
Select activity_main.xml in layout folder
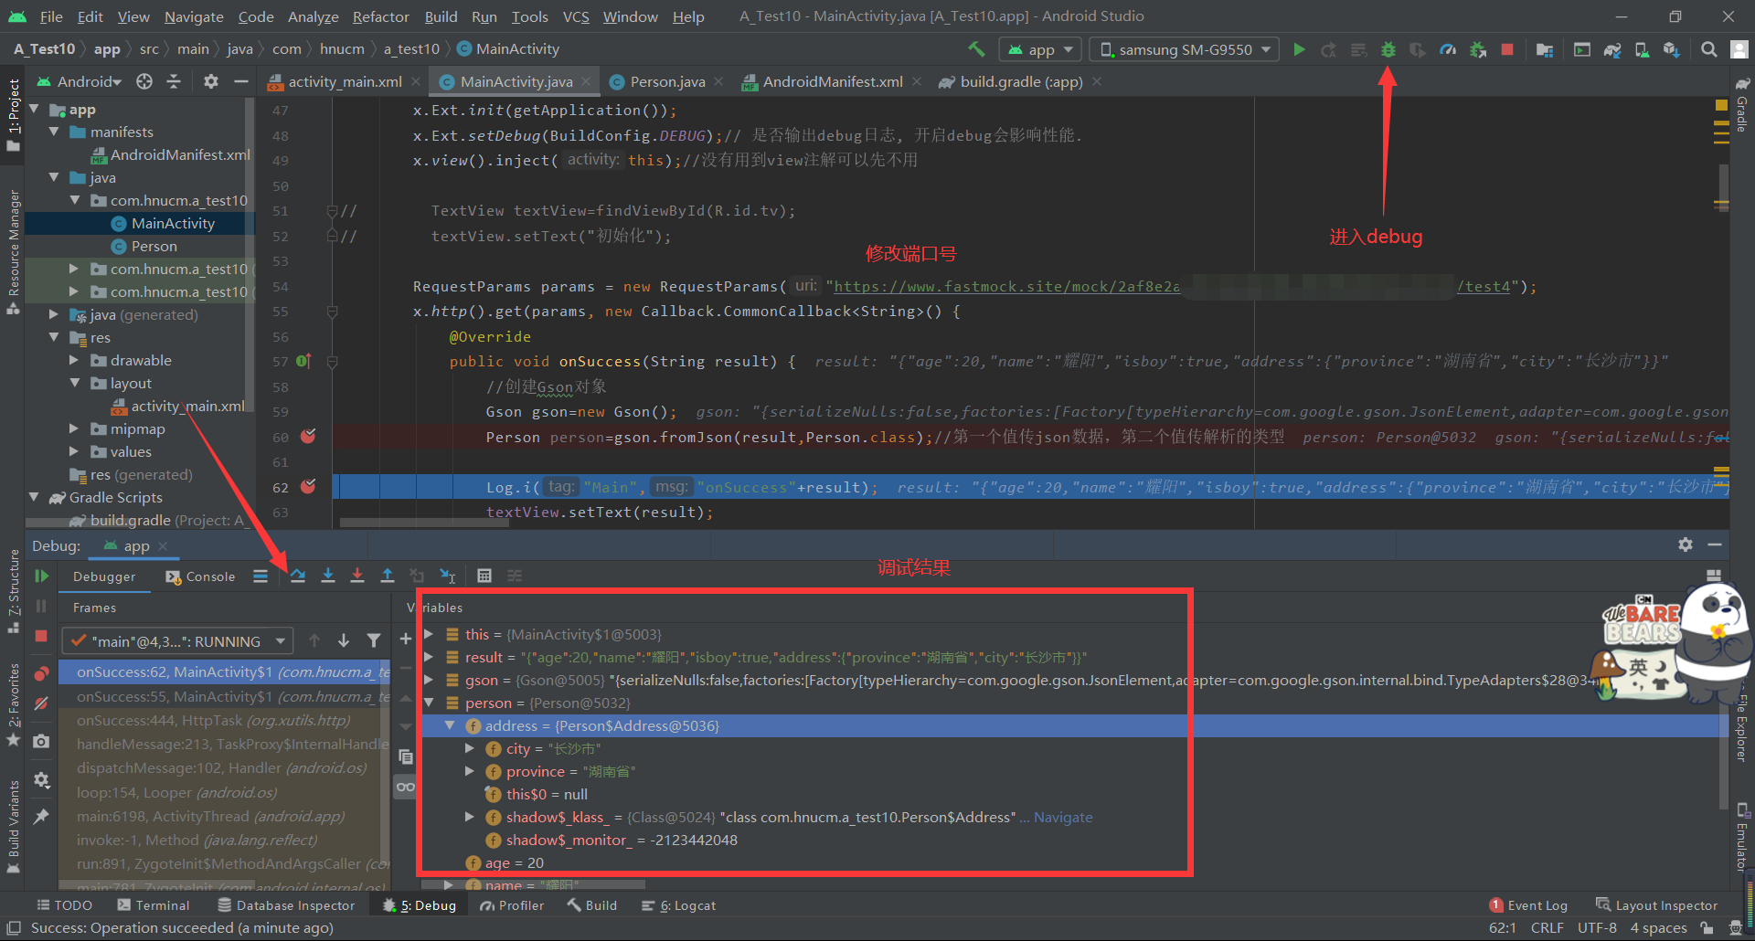click(187, 406)
